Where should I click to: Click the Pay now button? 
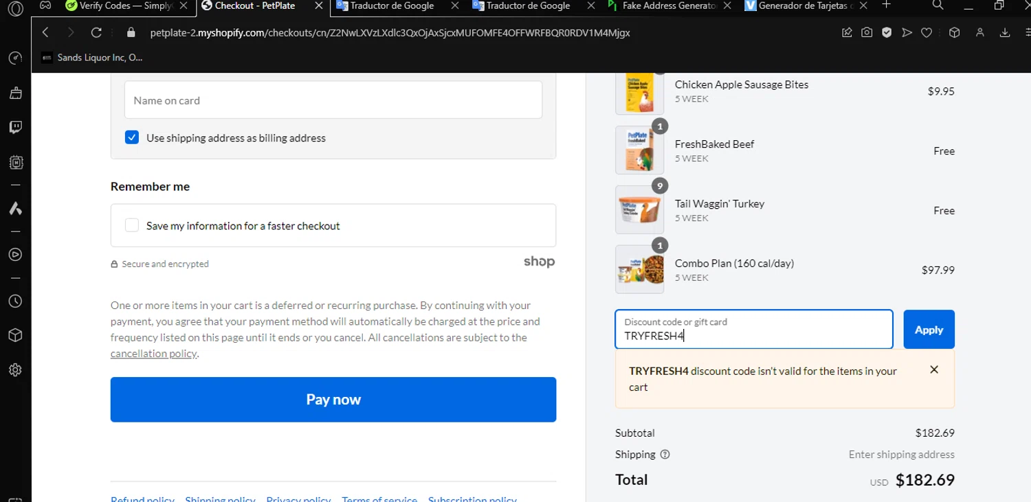point(333,400)
